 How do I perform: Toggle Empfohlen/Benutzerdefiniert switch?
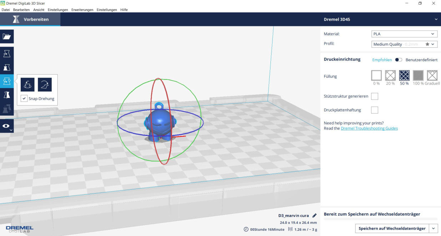tap(399, 60)
